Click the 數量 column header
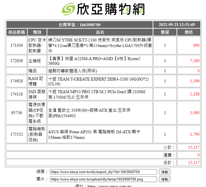The image size is (206, 187). (x=165, y=32)
